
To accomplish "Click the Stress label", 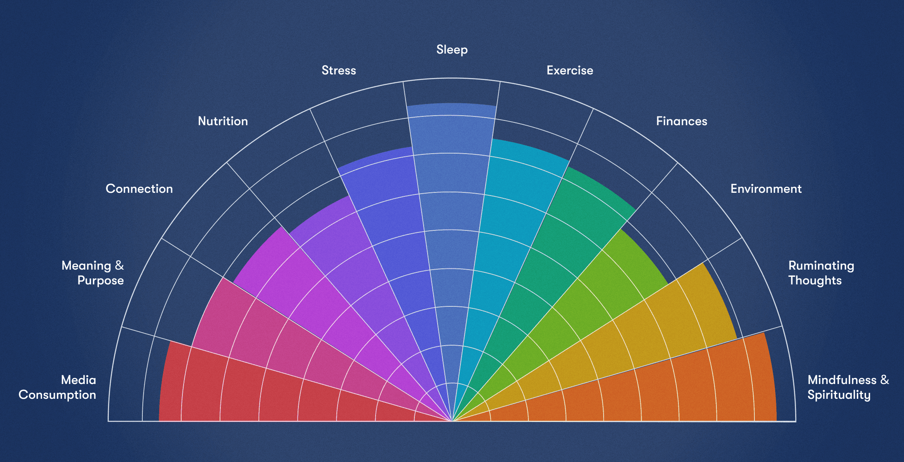I will click(x=339, y=70).
